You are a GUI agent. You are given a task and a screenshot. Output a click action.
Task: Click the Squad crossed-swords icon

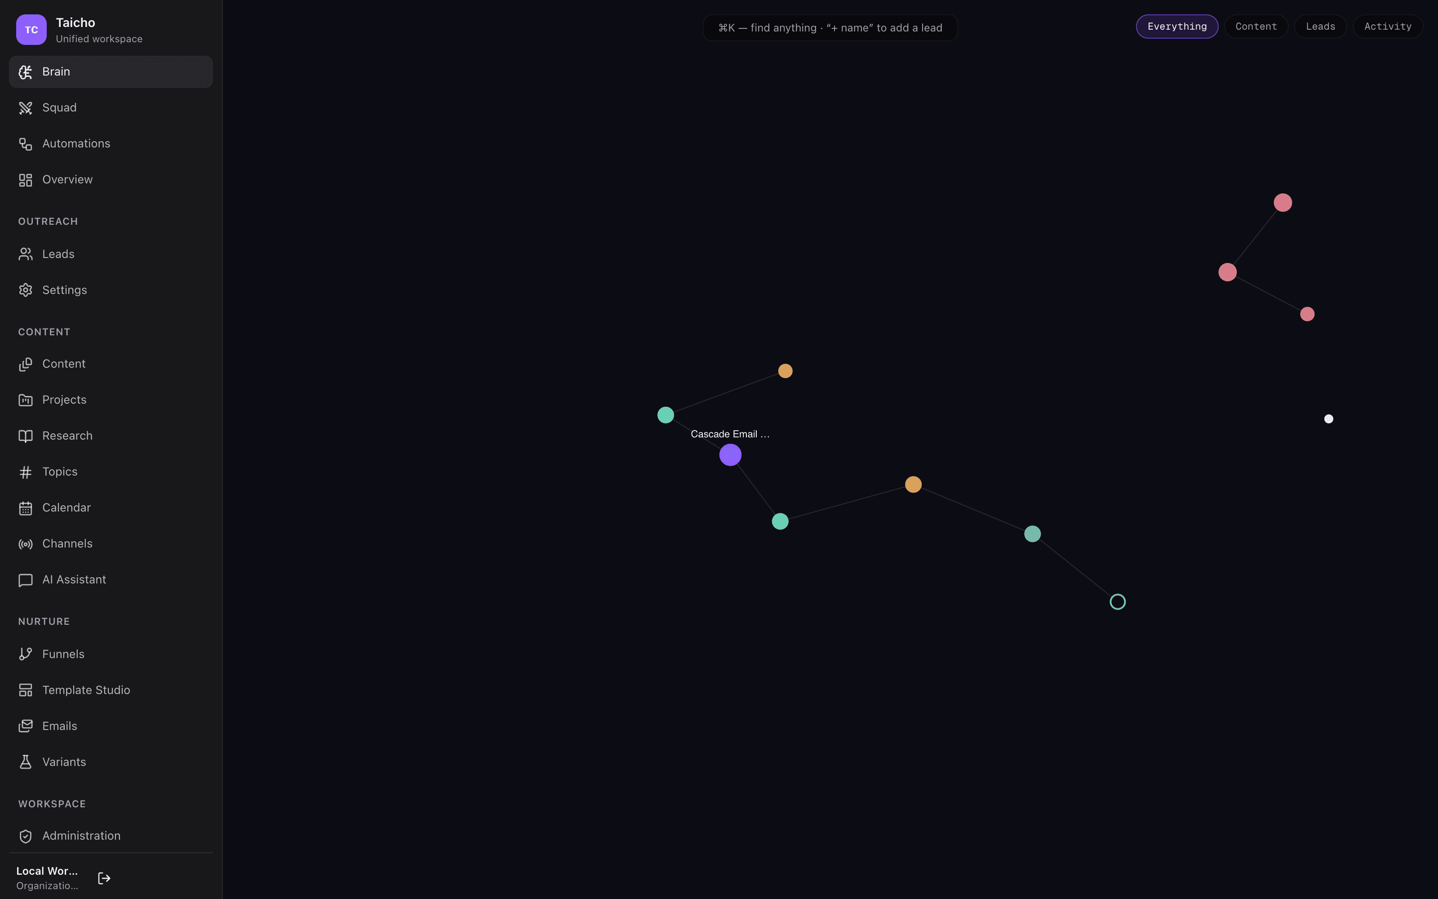(26, 108)
